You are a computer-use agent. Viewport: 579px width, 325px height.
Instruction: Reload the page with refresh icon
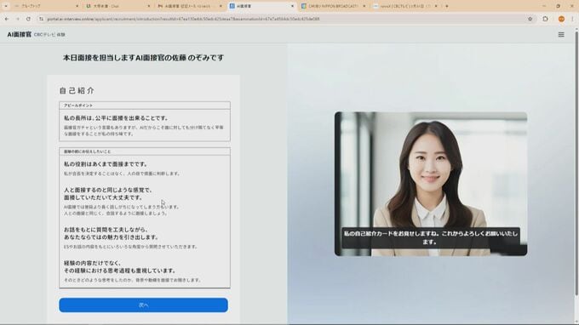tap(28, 19)
